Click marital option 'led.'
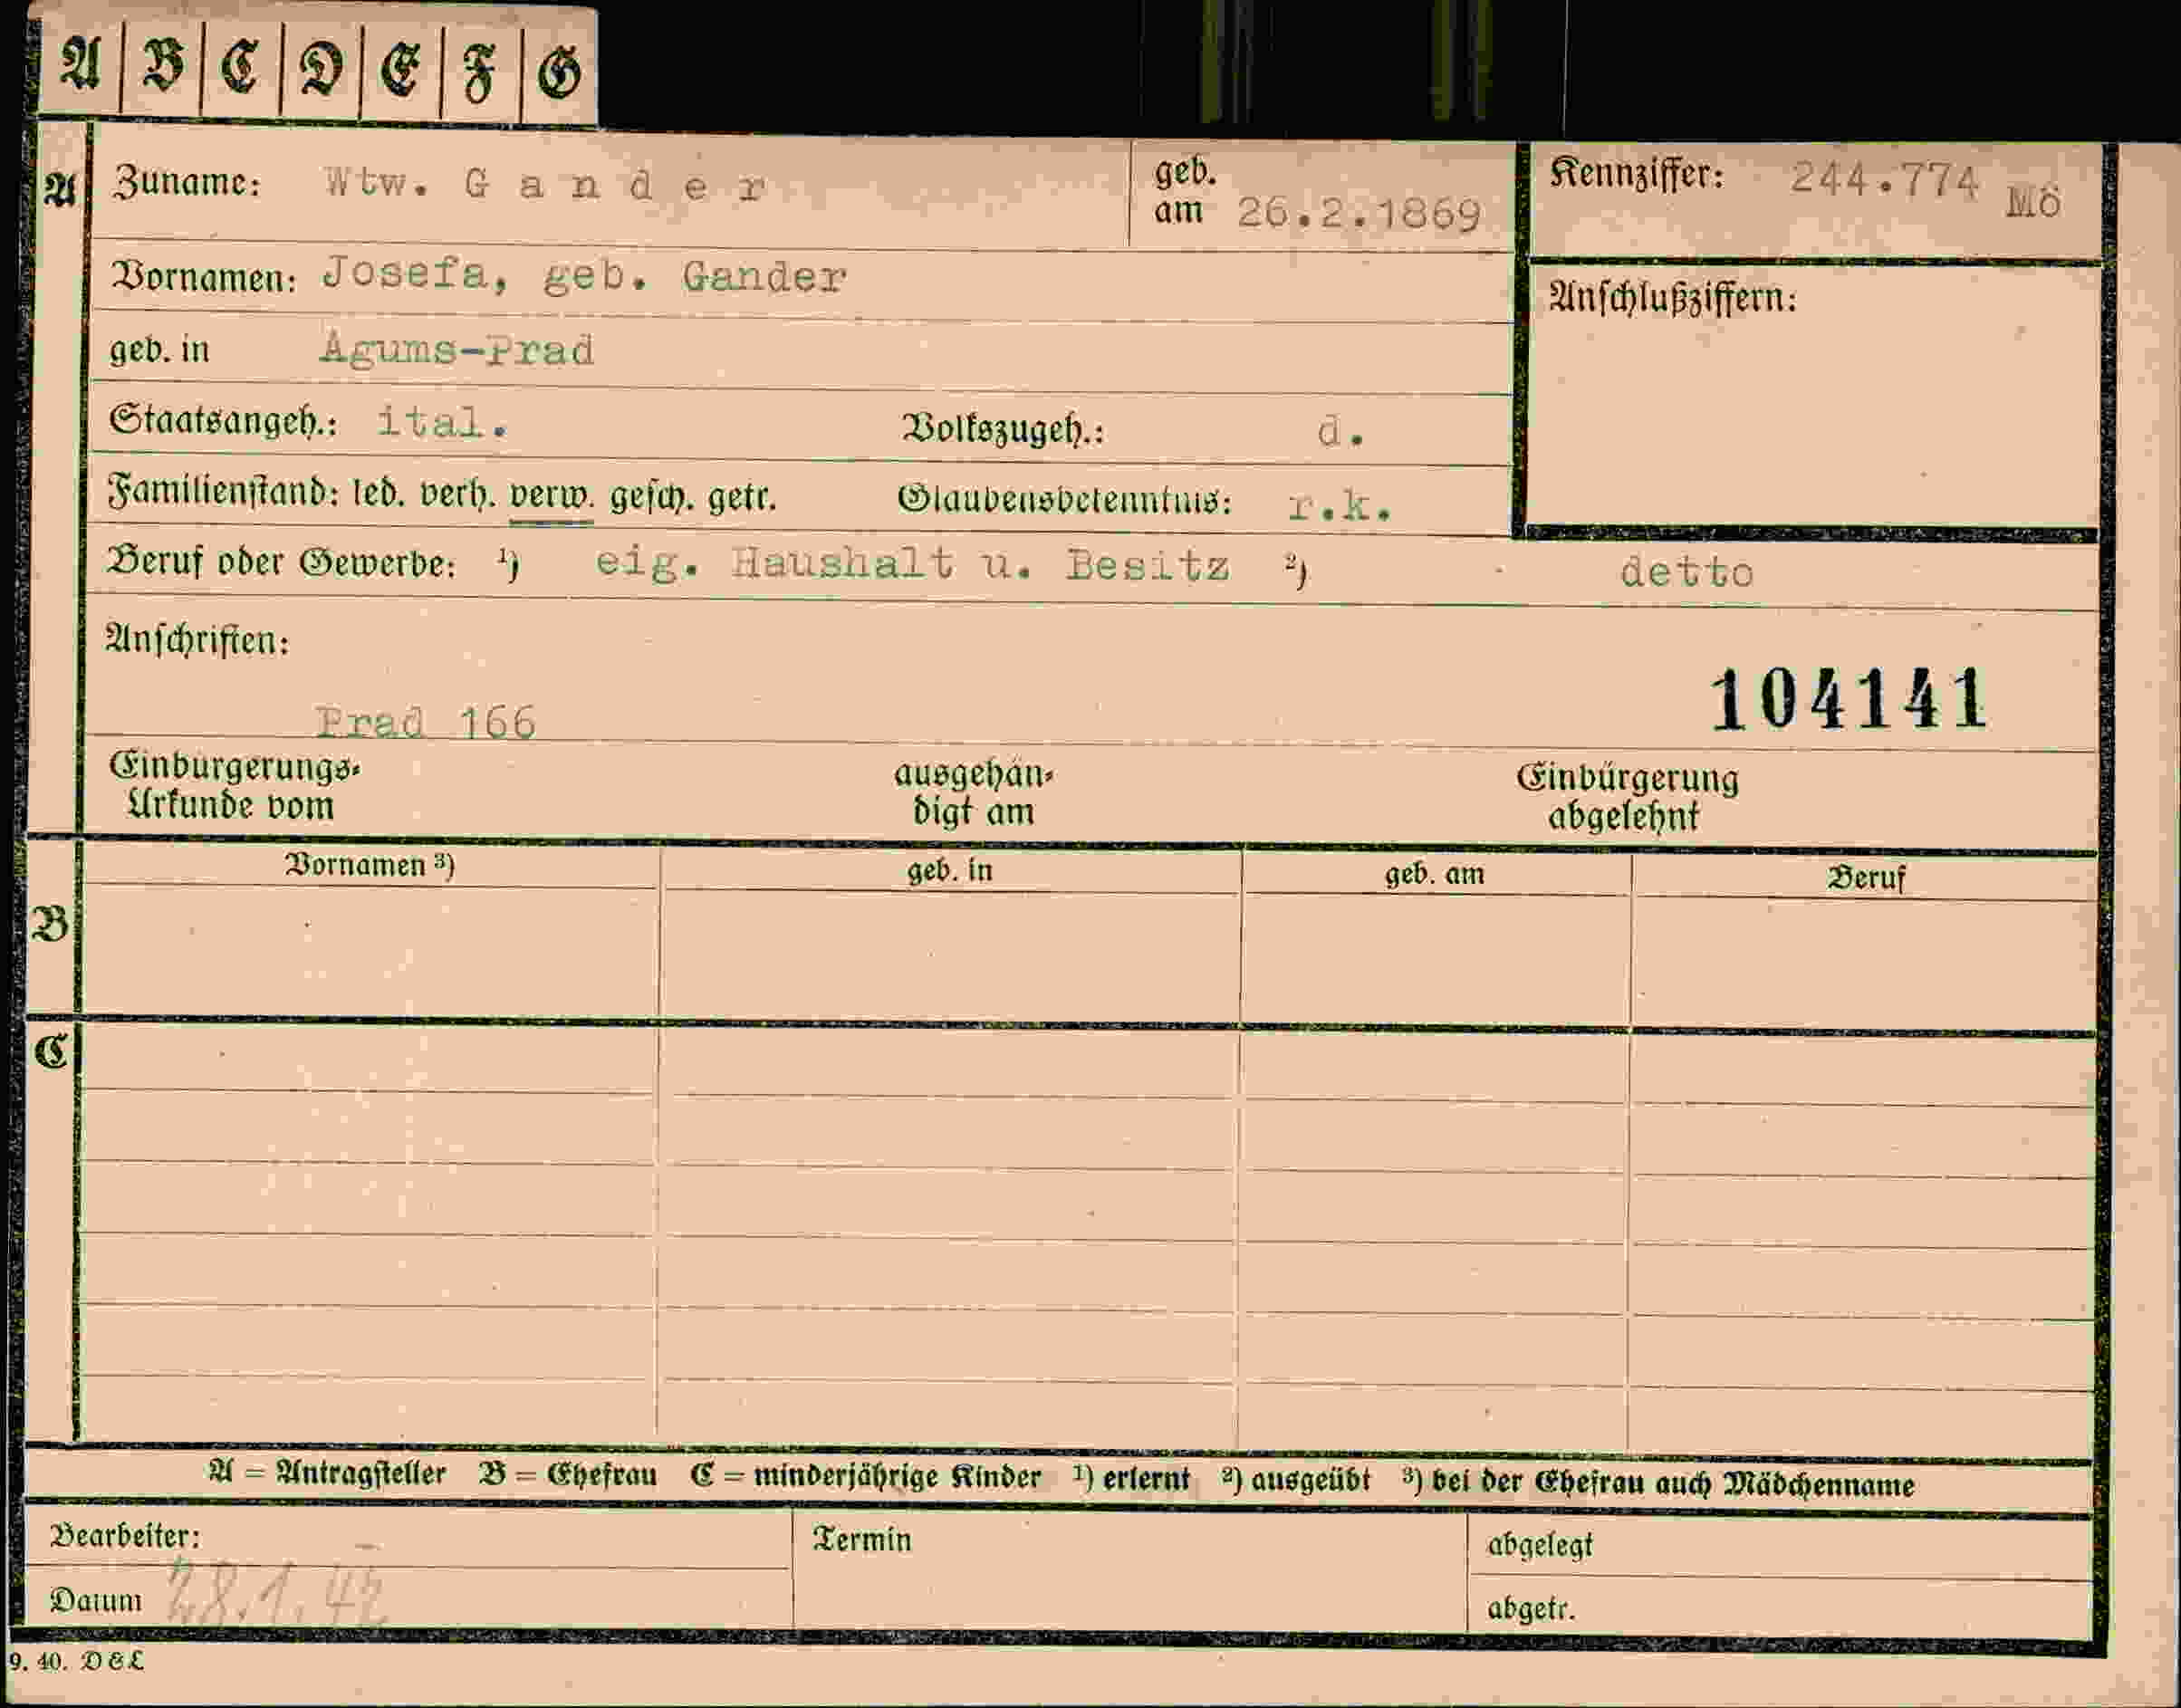The image size is (2181, 1708). tap(379, 494)
